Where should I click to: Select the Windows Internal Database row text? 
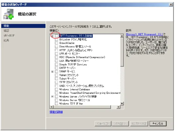[x=74, y=89]
